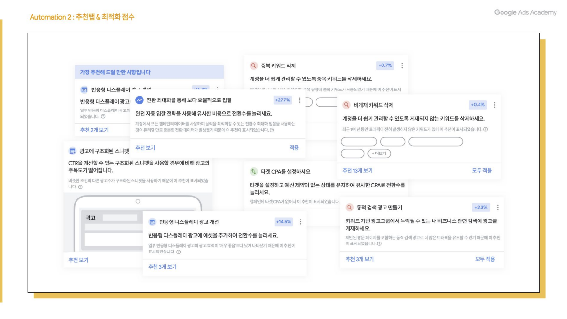The width and height of the screenshot is (567, 319).
Task: Click the 타겟 CPA를 설정하세요 heading
Action: coord(285,171)
